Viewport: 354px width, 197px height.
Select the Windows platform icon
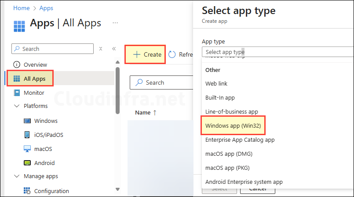click(x=27, y=121)
